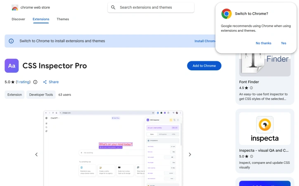Open the Discover tab
This screenshot has width=299, height=186.
(x=18, y=19)
